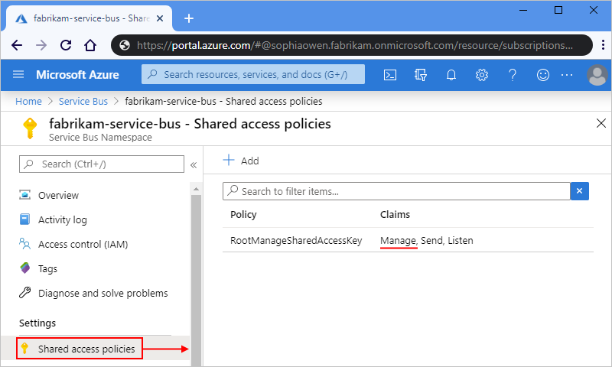Viewport: 612px width, 367px height.
Task: Open Azure Cloud Shell icon
Action: [x=389, y=75]
